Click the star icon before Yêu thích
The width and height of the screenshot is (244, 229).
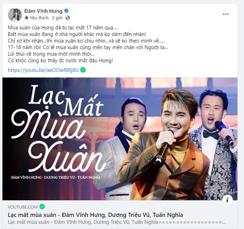[x=27, y=18]
